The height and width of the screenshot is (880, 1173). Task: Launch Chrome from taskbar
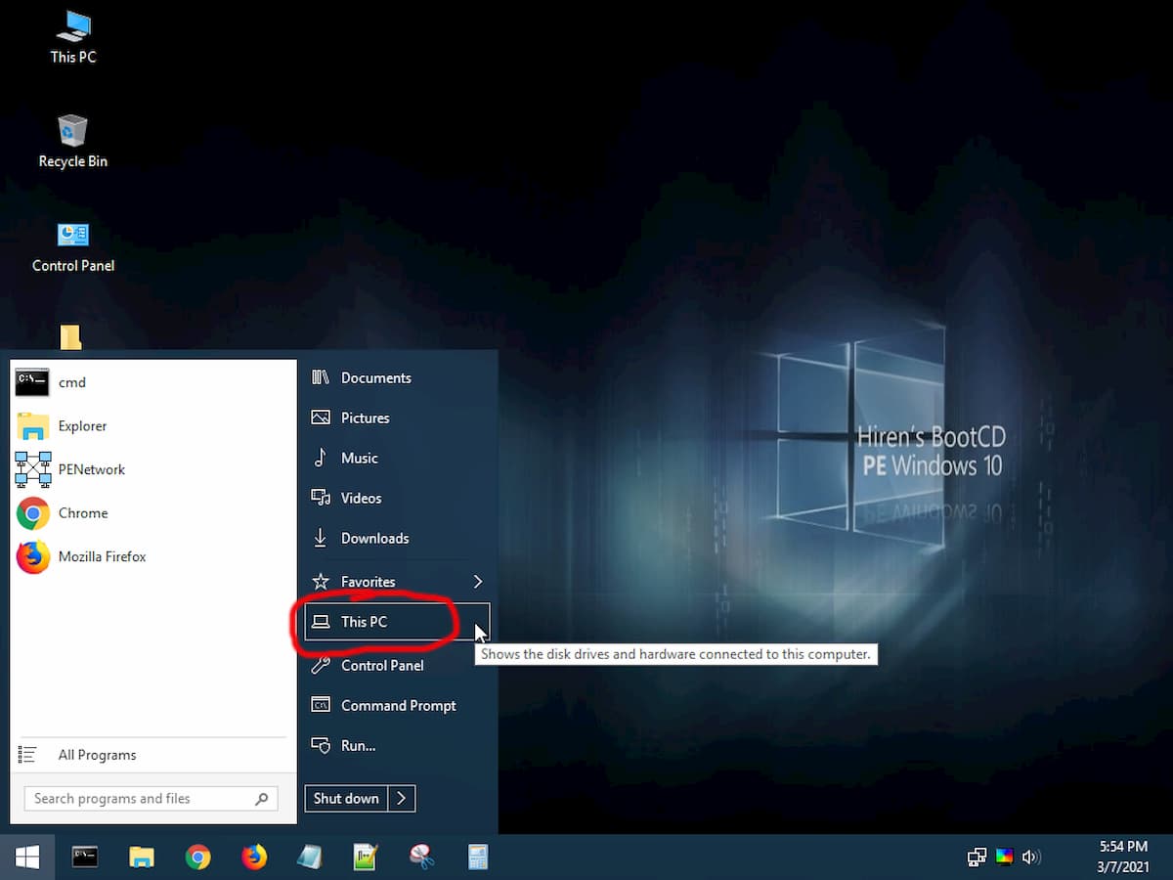[198, 858]
